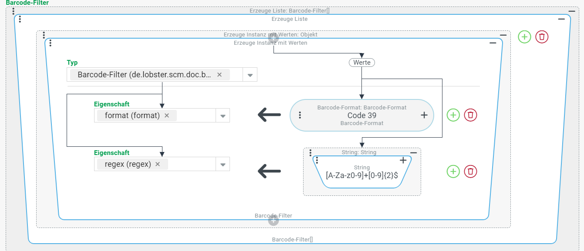This screenshot has height=251, width=584.
Task: Open the format Eigenschaft dropdown
Action: pos(223,116)
